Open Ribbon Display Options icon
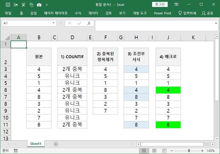220x154 pixels. pos(176,4)
